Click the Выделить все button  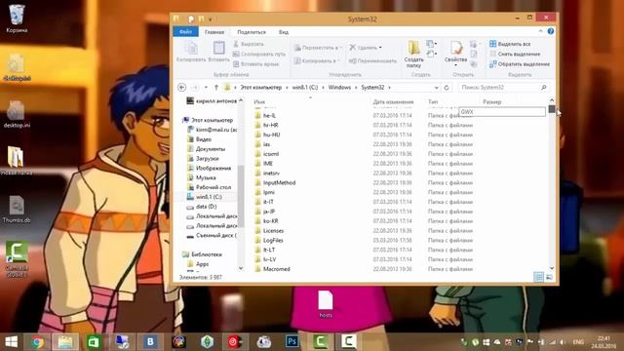(510, 44)
